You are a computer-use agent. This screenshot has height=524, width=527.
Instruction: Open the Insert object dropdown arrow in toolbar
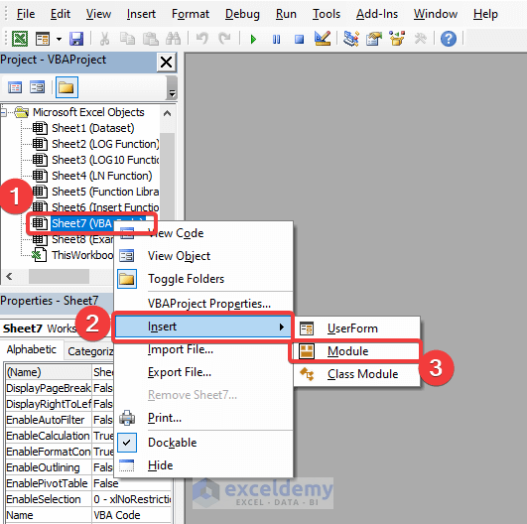pos(59,39)
